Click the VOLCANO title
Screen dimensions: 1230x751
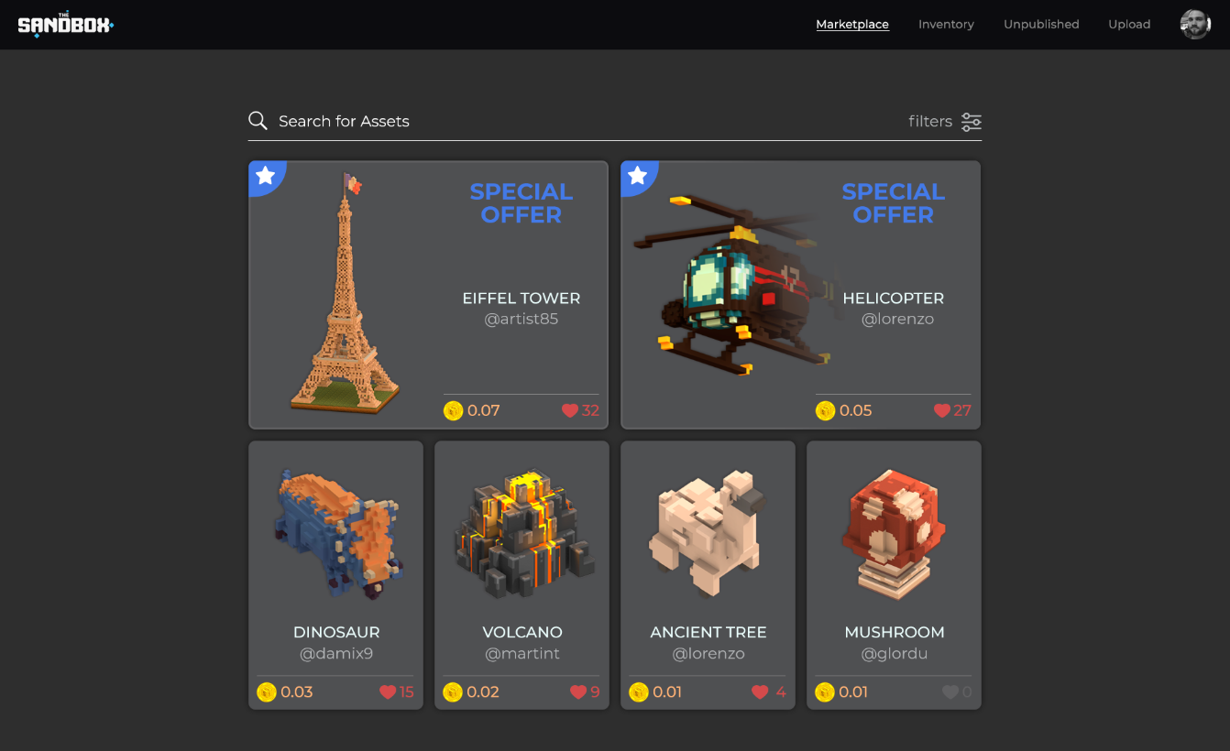coord(522,633)
